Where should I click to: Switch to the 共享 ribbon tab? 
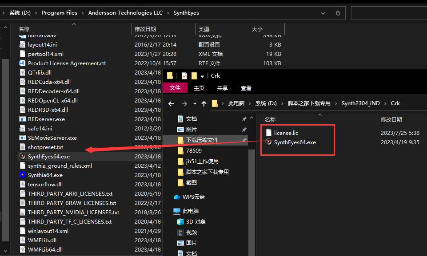point(223,88)
